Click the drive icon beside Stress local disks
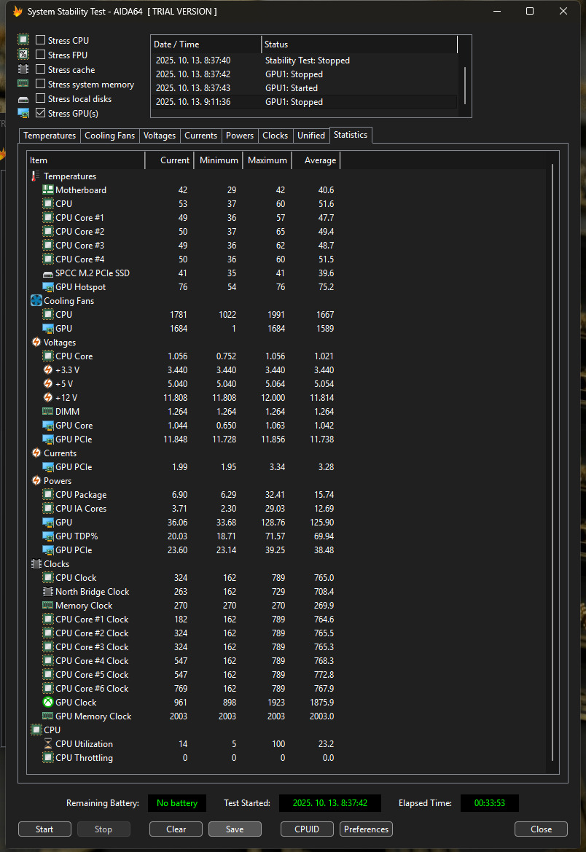The height and width of the screenshot is (852, 586). point(23,99)
